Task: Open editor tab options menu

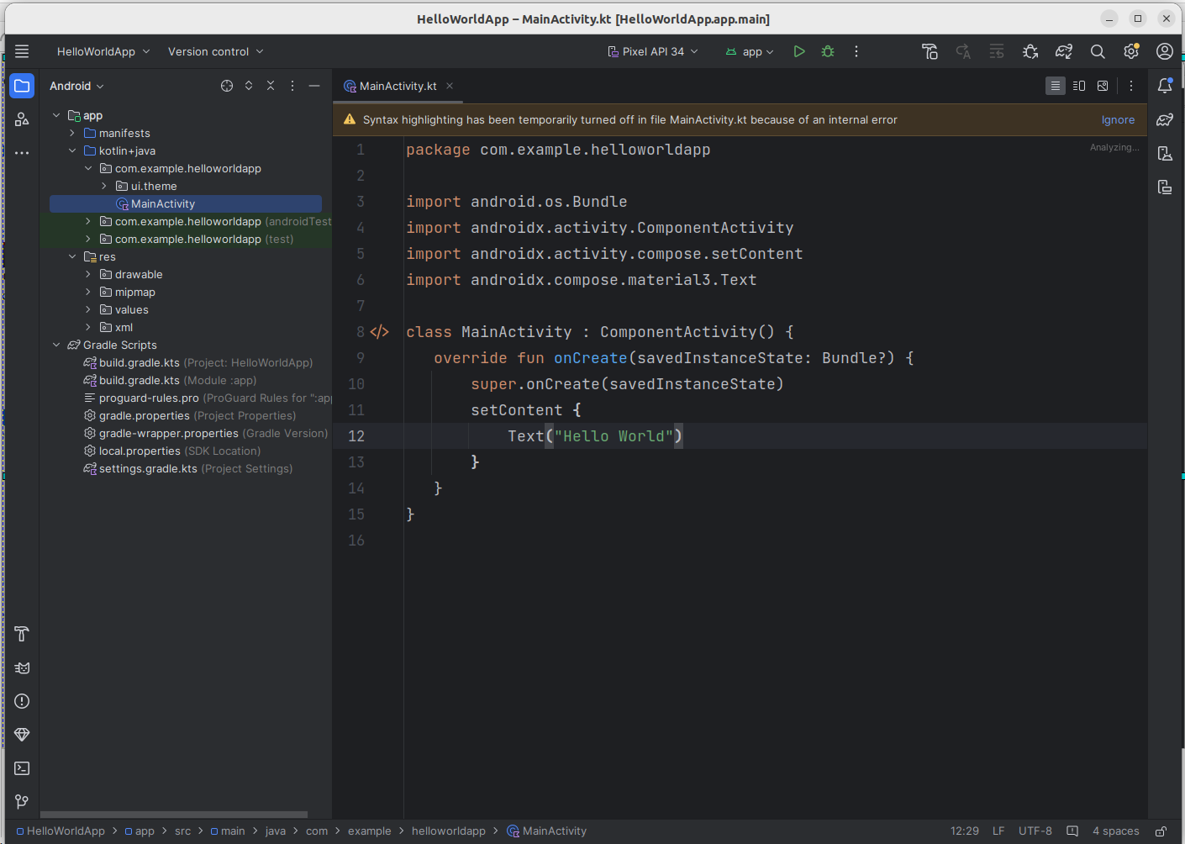Action: pyautogui.click(x=1131, y=86)
